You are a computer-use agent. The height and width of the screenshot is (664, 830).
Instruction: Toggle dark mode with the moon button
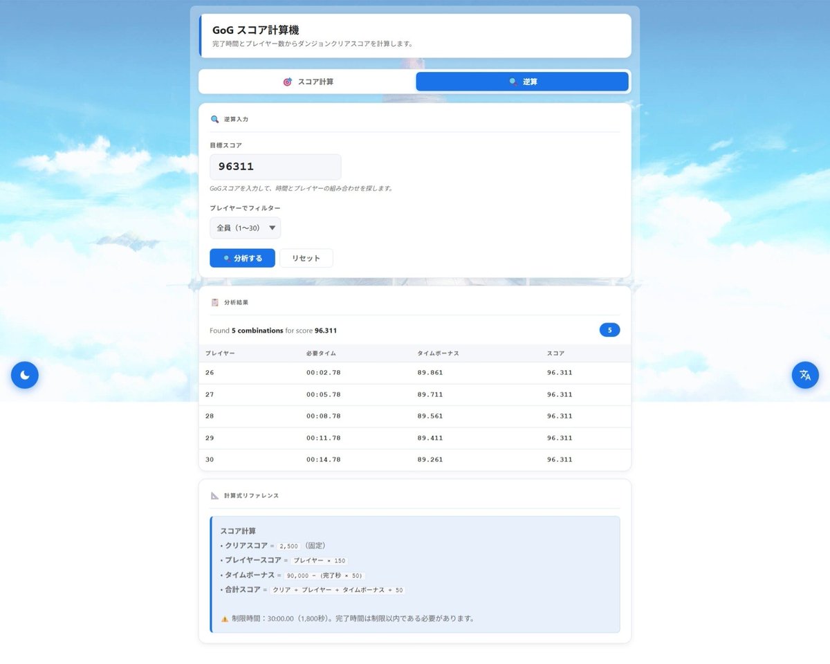25,375
